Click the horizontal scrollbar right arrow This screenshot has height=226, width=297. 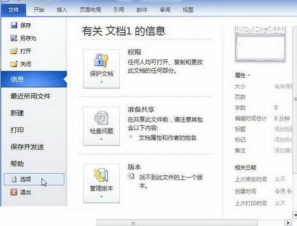tap(288, 223)
